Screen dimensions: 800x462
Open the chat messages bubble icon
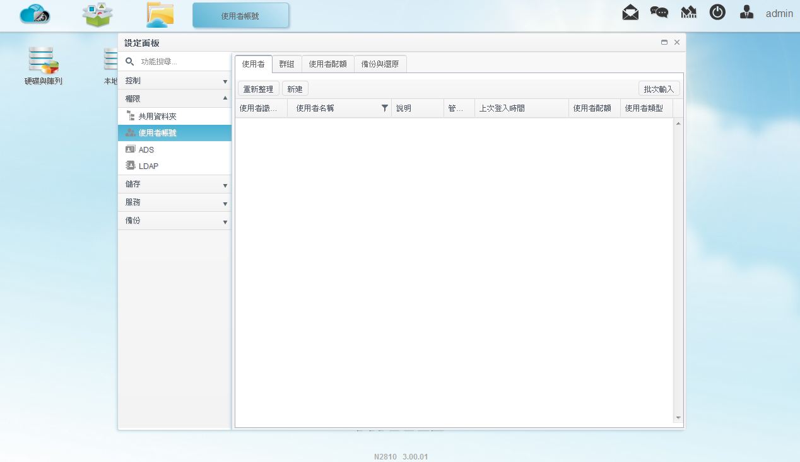point(659,13)
